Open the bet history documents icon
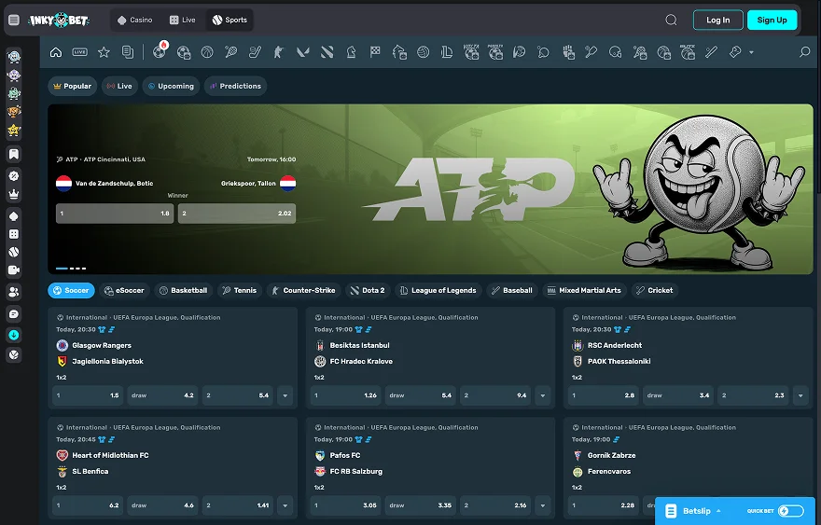821x525 pixels. click(127, 52)
